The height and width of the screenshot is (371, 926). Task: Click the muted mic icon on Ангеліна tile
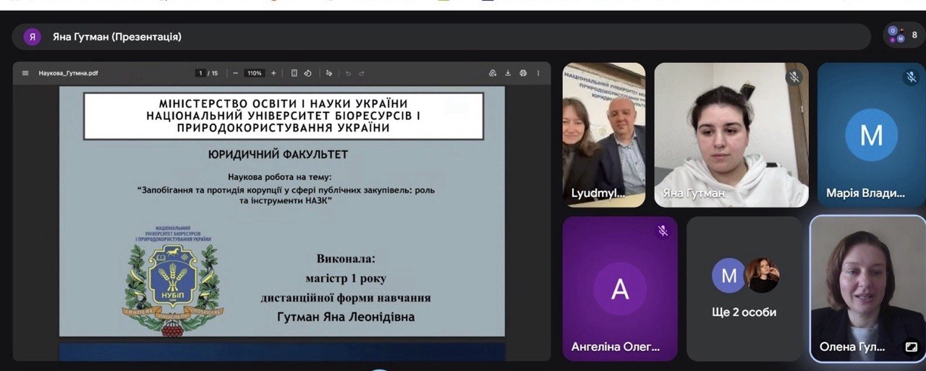pyautogui.click(x=662, y=231)
